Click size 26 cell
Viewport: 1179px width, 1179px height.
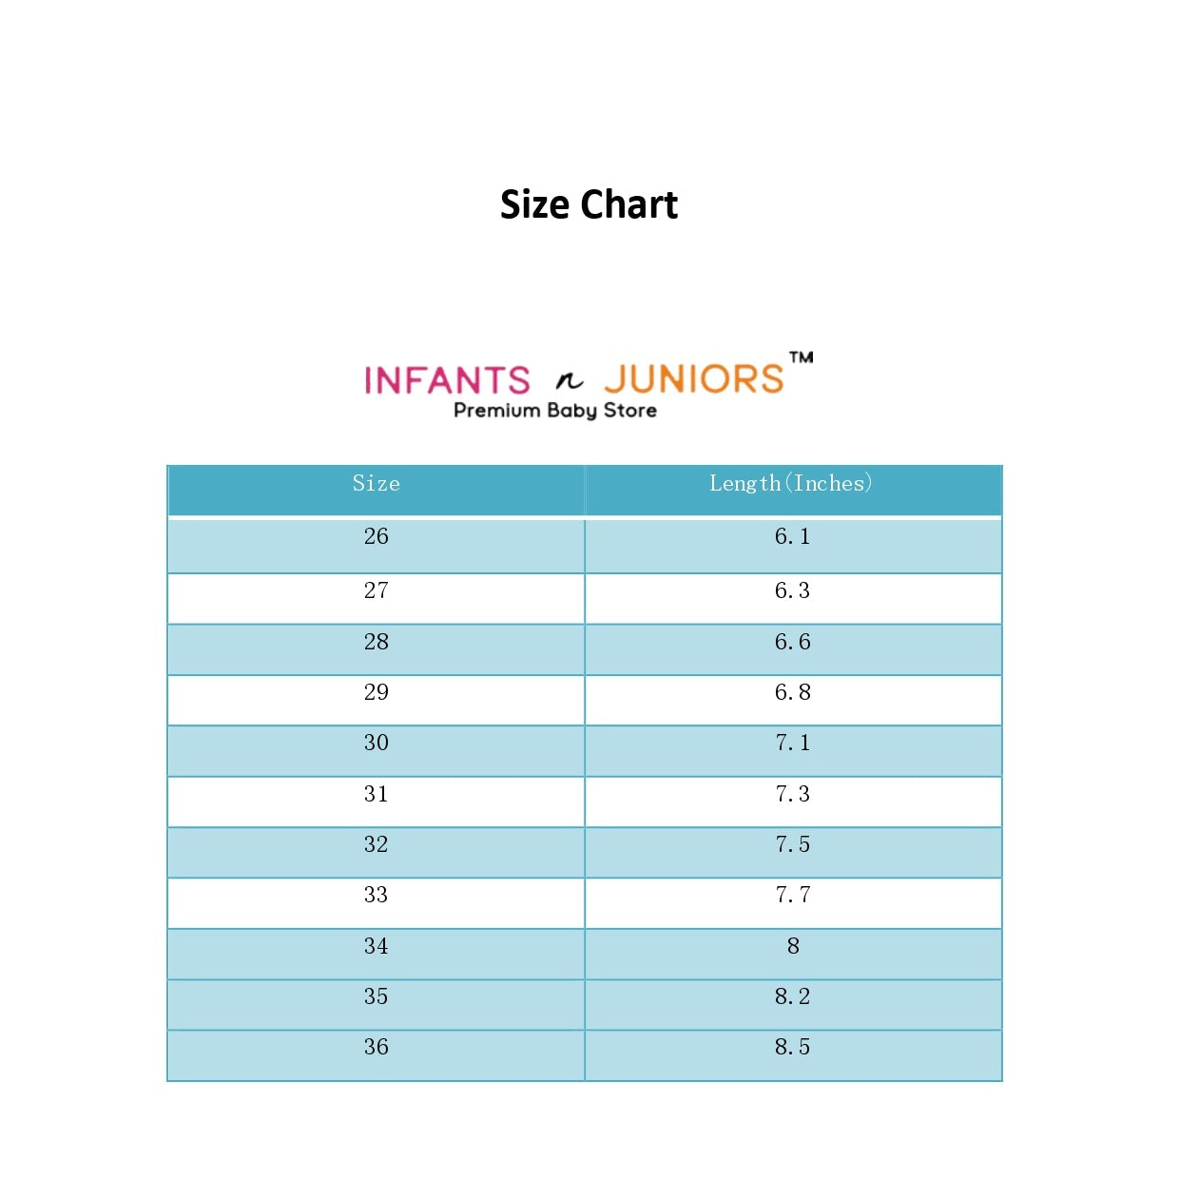coord(377,545)
